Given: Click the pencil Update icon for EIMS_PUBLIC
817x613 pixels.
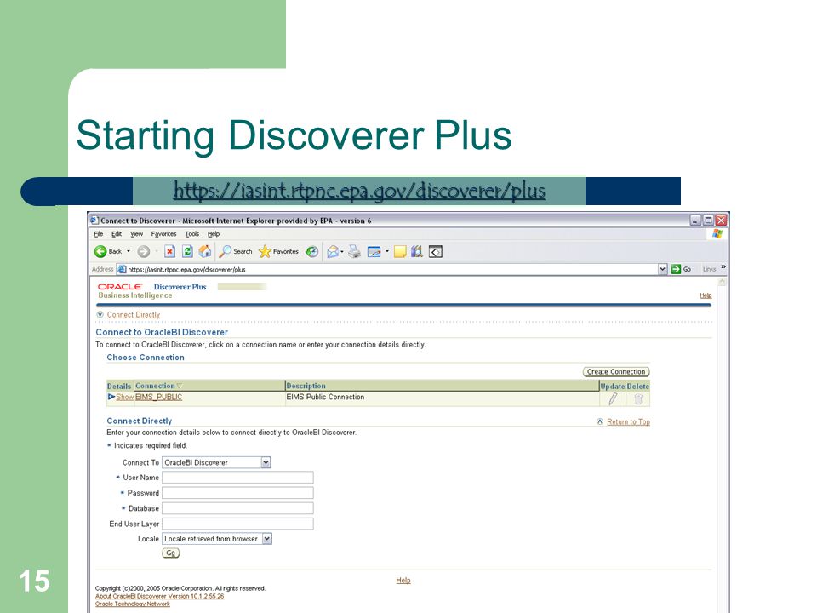Looking at the screenshot, I should pyautogui.click(x=613, y=398).
